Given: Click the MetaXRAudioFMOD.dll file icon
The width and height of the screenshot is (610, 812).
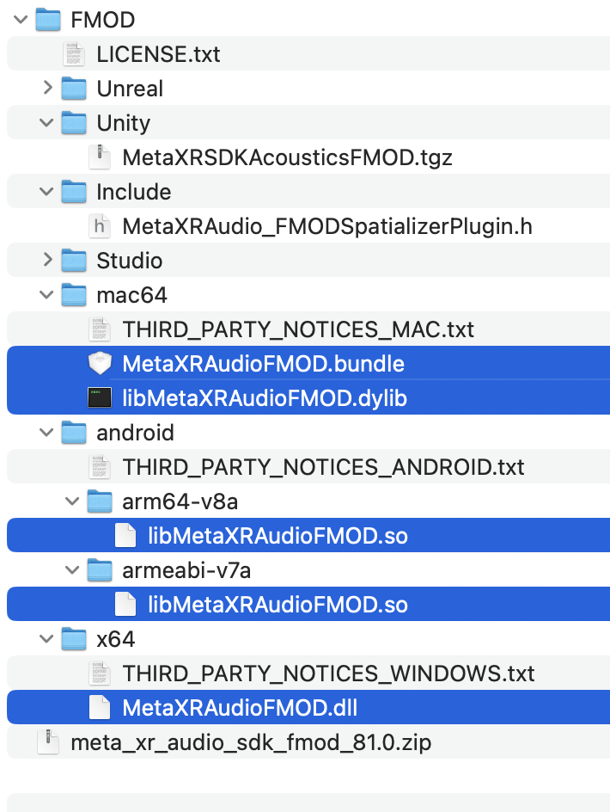Looking at the screenshot, I should (x=101, y=708).
